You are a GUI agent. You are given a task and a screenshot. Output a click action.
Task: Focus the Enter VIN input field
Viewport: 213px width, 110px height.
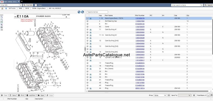[10, 5]
